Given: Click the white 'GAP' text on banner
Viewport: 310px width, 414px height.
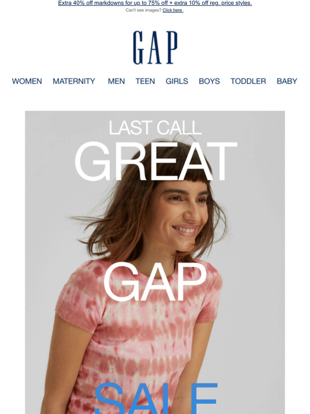Looking at the screenshot, I should point(155,282).
